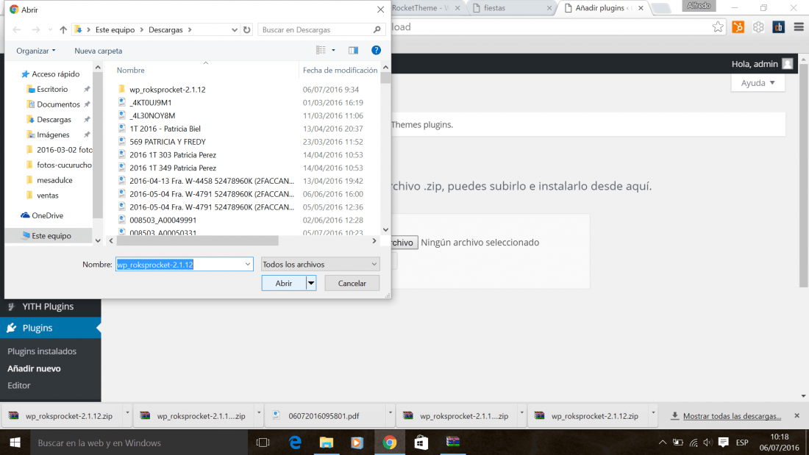Open the mesadulce folder in navigation pane
Image resolution: width=809 pixels, height=455 pixels.
click(x=54, y=180)
